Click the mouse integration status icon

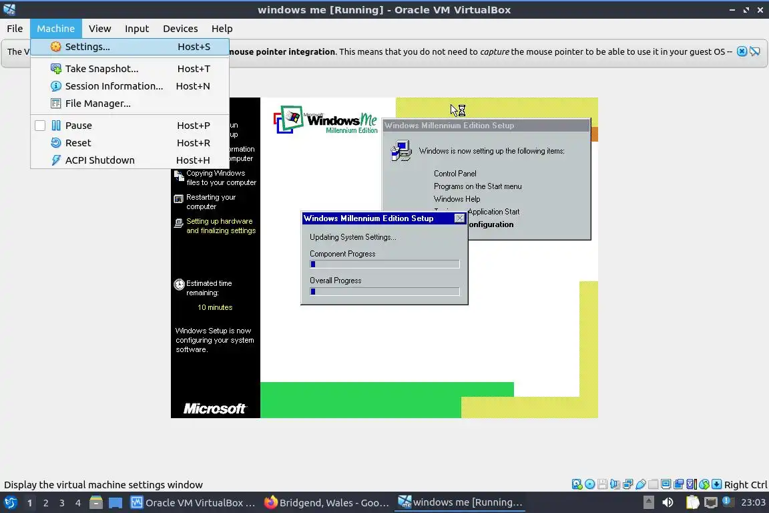click(704, 484)
